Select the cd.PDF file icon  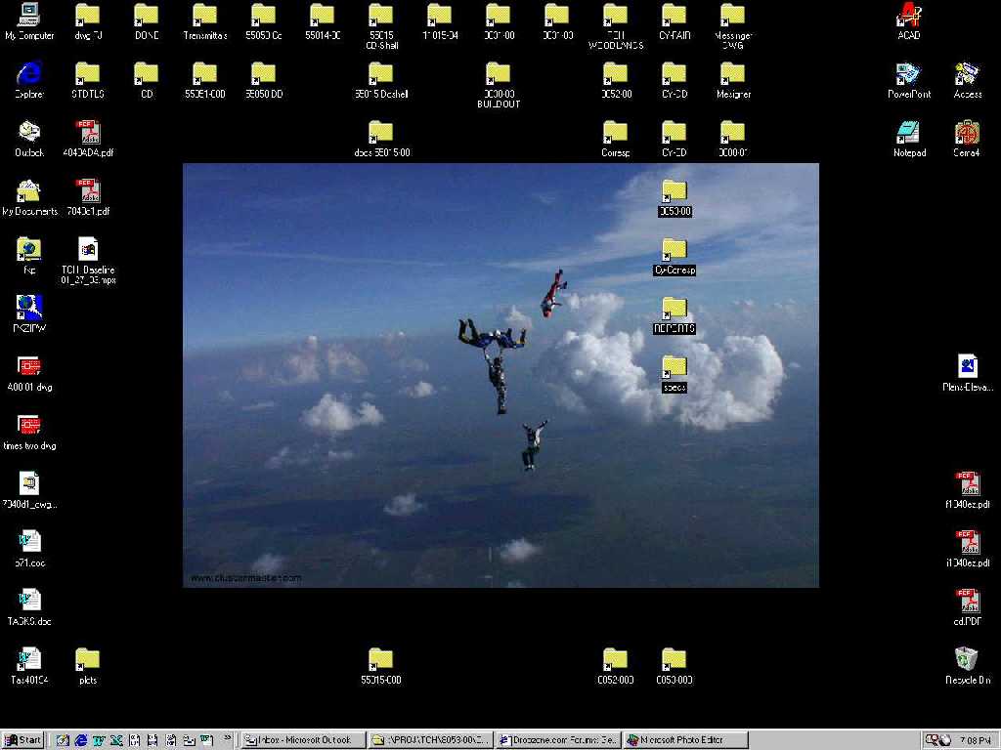coord(968,602)
